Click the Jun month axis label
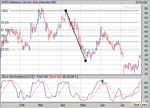This screenshot has width=150, height=108. [102, 105]
